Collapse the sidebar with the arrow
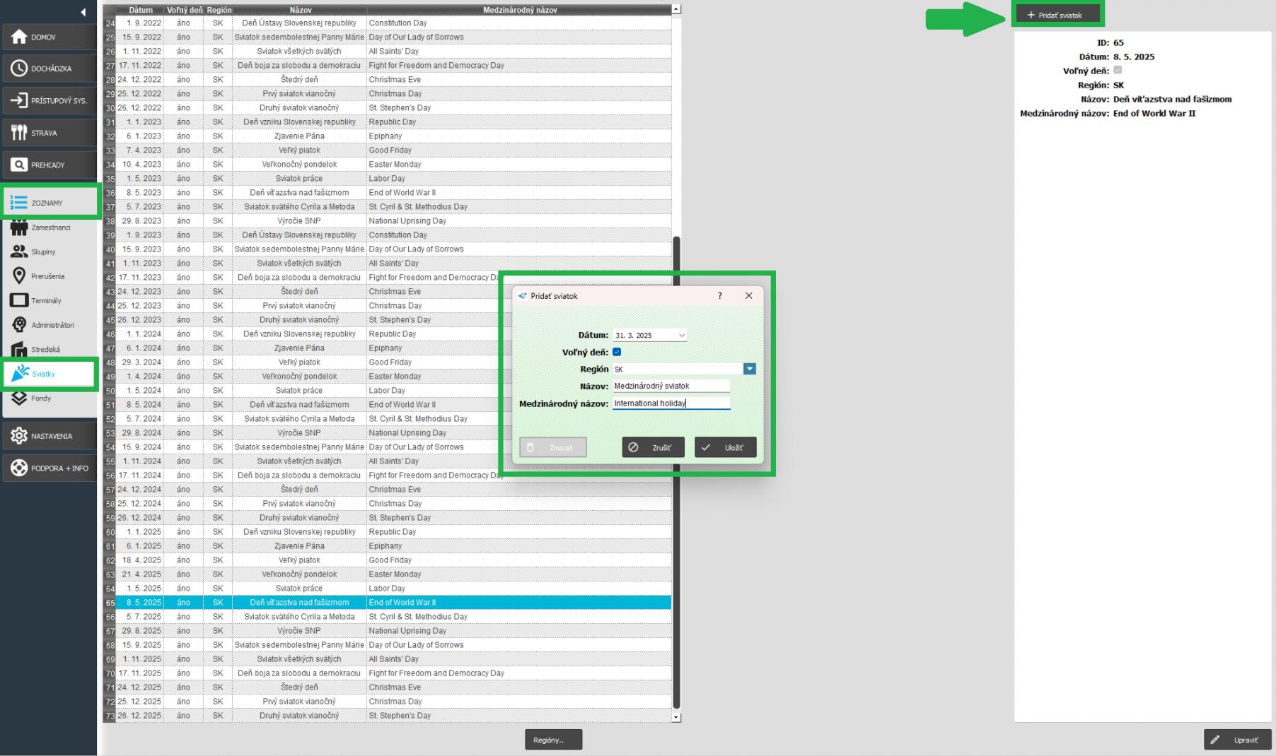The image size is (1276, 756). [83, 12]
